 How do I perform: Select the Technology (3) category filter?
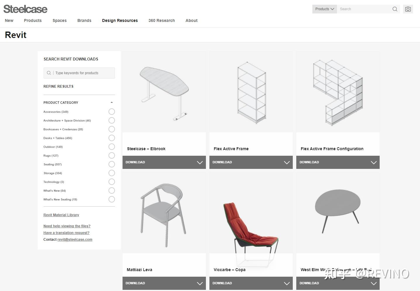point(112,182)
